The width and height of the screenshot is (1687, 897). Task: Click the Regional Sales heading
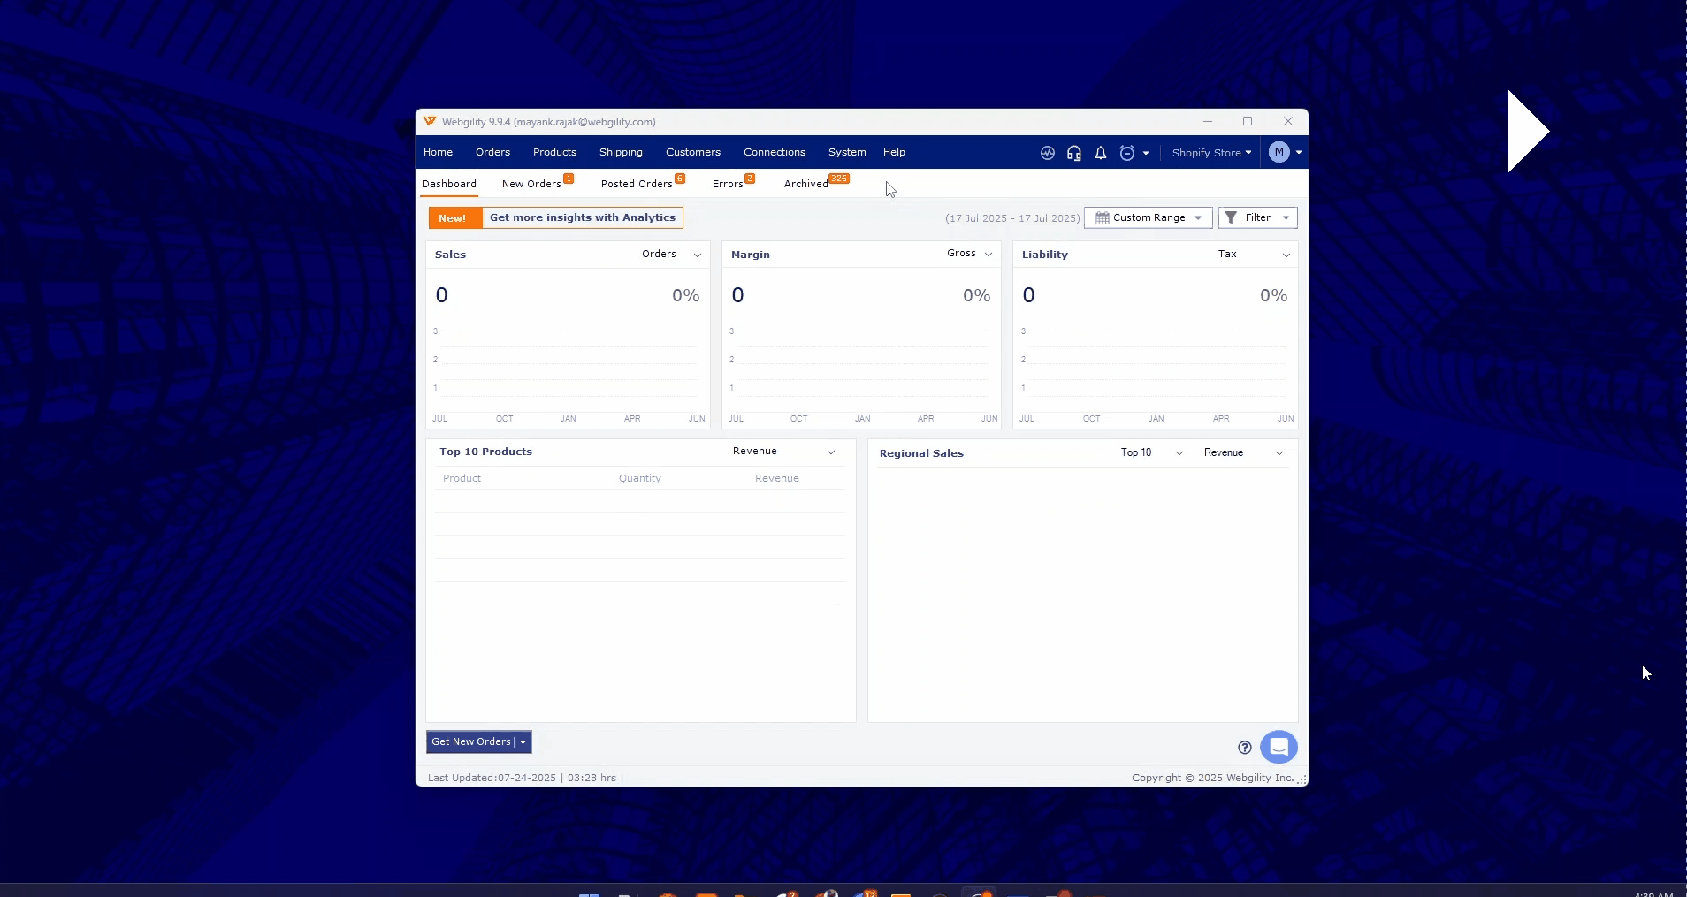point(921,453)
